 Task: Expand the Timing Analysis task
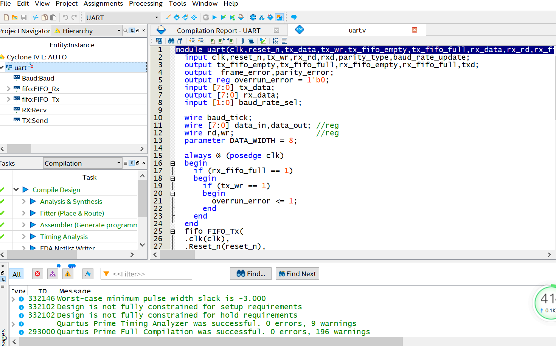point(23,237)
